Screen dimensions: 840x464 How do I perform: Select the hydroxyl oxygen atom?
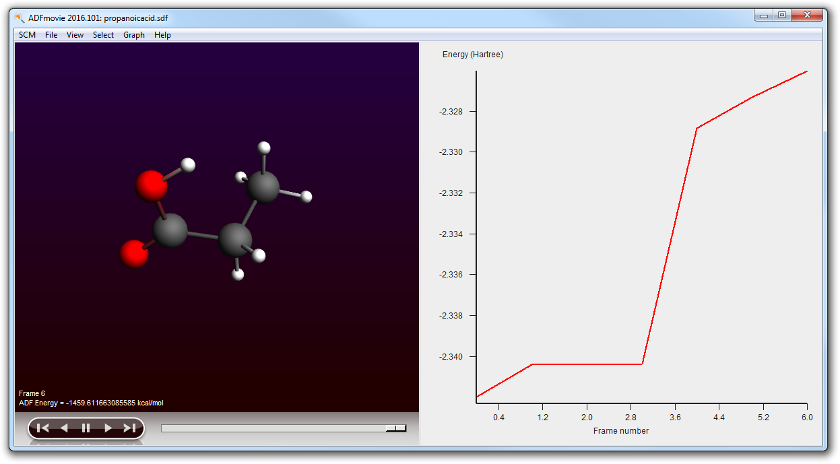click(151, 186)
